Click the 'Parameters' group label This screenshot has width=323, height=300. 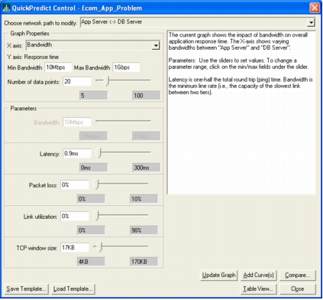(x=24, y=109)
